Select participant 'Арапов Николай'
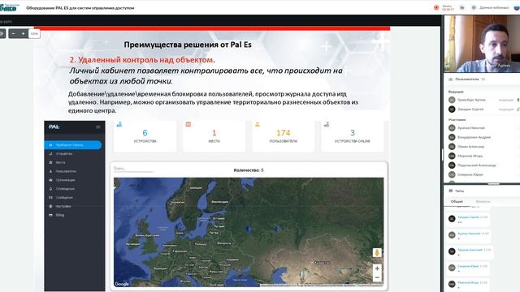The width and height of the screenshot is (520, 292). 471,128
